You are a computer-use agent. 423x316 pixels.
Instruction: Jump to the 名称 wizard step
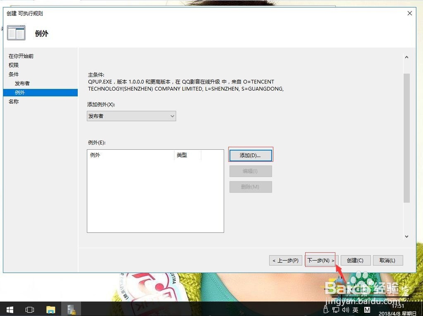coord(14,102)
